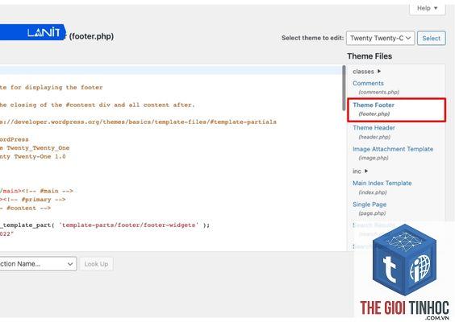Open the Function Name lookup dropdown
The width and height of the screenshot is (455, 322).
(38, 264)
